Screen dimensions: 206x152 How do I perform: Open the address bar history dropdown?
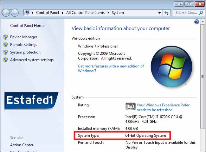(x=159, y=13)
